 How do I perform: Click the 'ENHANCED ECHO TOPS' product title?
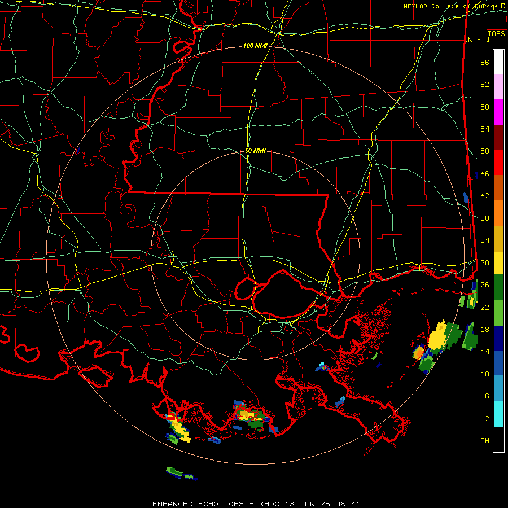pyautogui.click(x=198, y=504)
